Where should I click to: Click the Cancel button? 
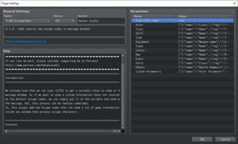pos(225,139)
